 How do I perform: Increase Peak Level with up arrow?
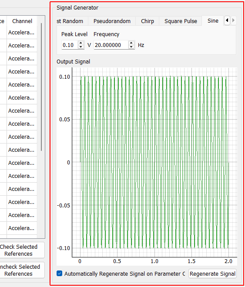(x=81, y=43)
